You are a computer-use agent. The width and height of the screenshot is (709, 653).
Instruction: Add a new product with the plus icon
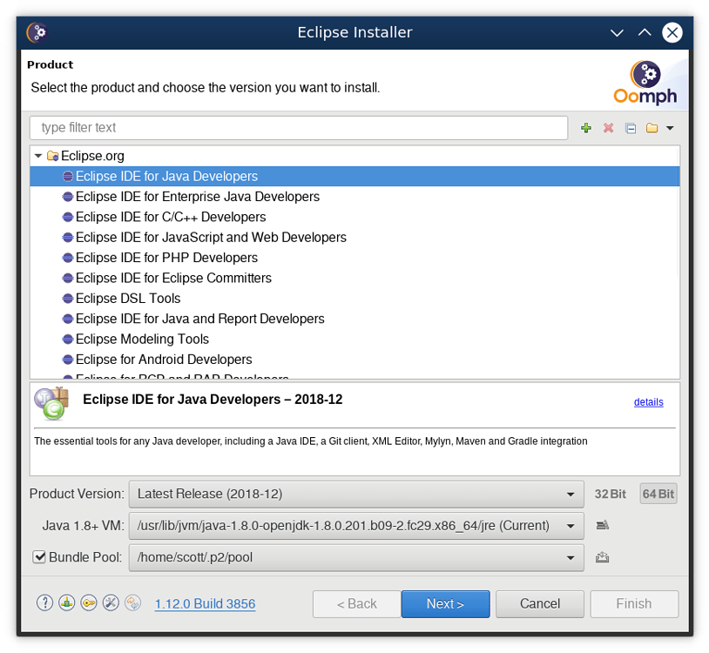[x=586, y=127]
